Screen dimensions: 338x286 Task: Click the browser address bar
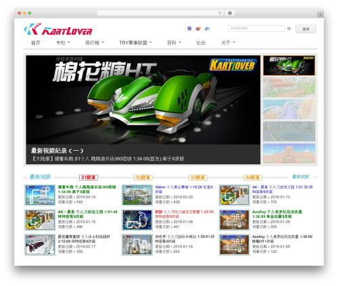160,14
